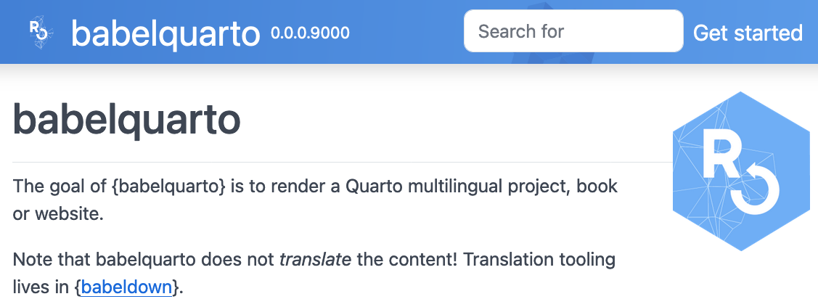
Task: Click the horizontal divider under the heading
Action: (341, 161)
